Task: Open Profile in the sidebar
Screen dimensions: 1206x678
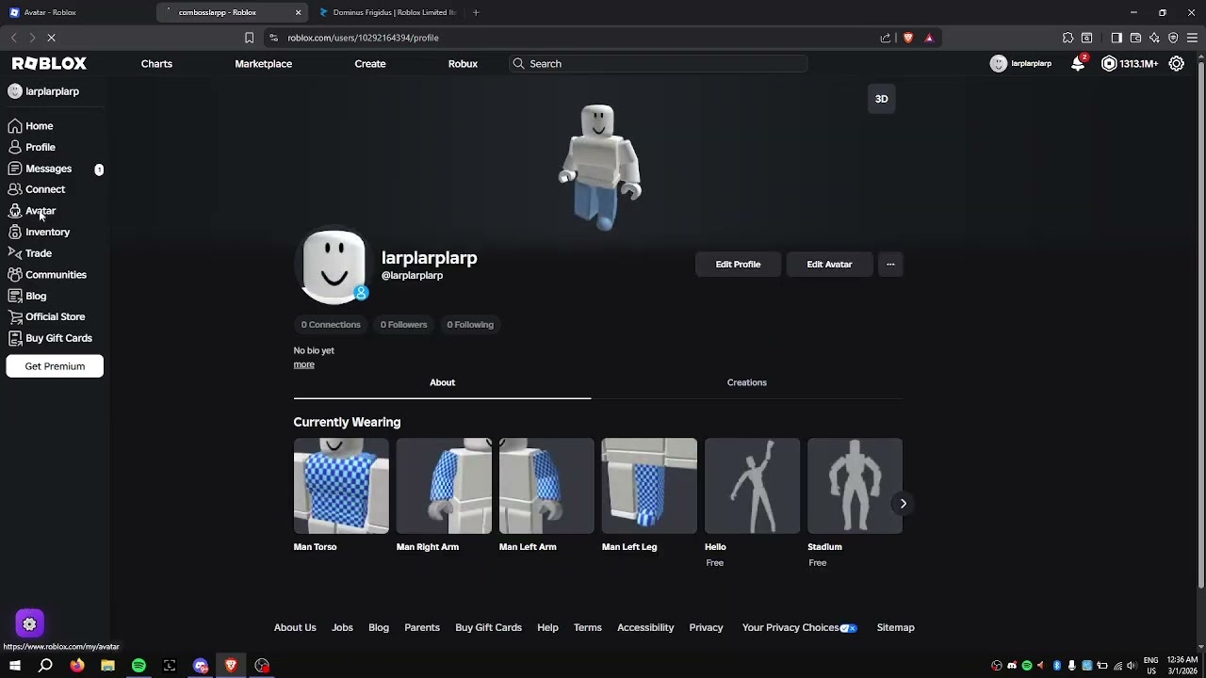Action: 40,147
